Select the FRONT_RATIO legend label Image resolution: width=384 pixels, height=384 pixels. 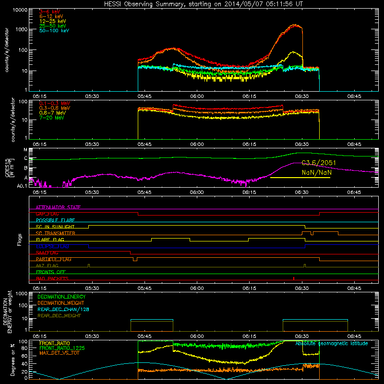pos(55,343)
